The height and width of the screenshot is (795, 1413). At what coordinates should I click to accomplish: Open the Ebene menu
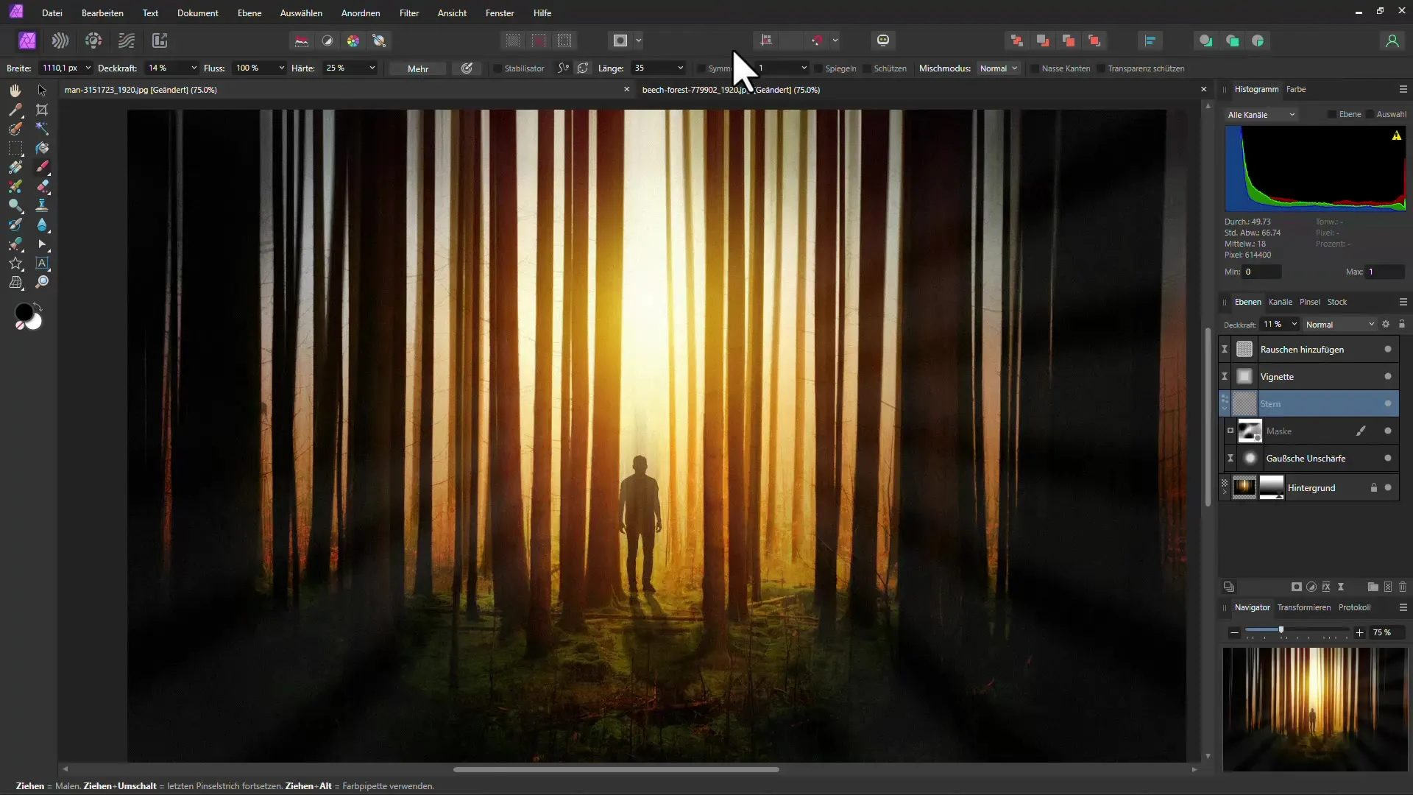point(249,13)
